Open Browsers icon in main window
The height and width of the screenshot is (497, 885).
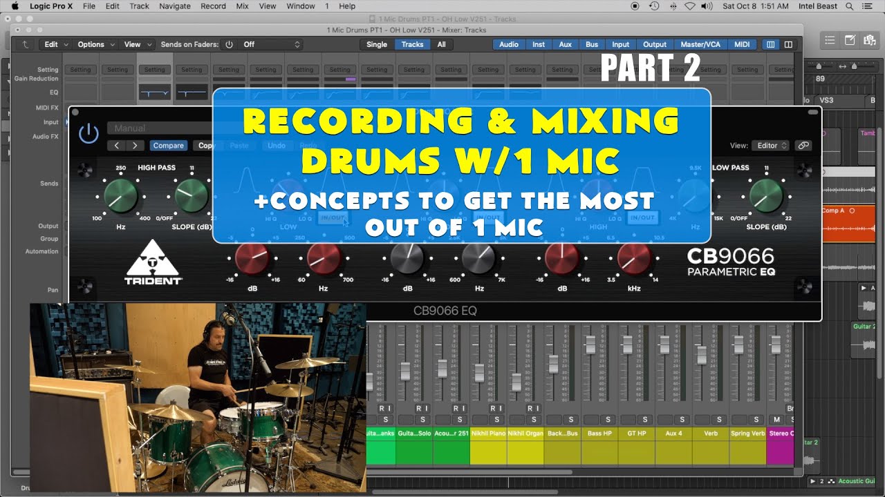[x=869, y=41]
